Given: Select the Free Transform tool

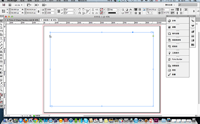Looking at the screenshot, I should click(x=1, y=69).
